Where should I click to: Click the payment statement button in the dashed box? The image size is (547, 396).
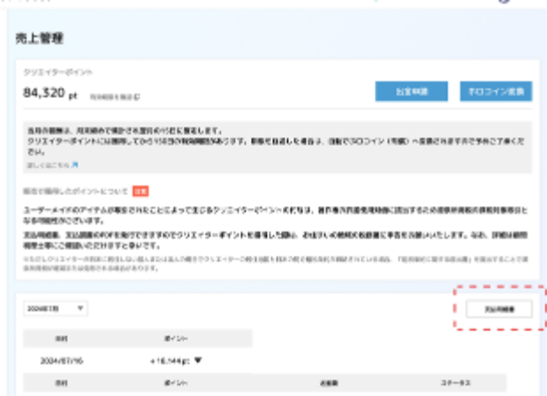coord(499,308)
